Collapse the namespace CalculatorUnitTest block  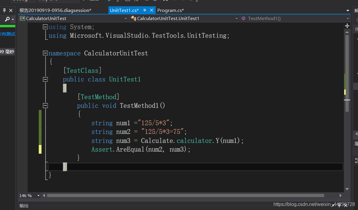click(45, 53)
